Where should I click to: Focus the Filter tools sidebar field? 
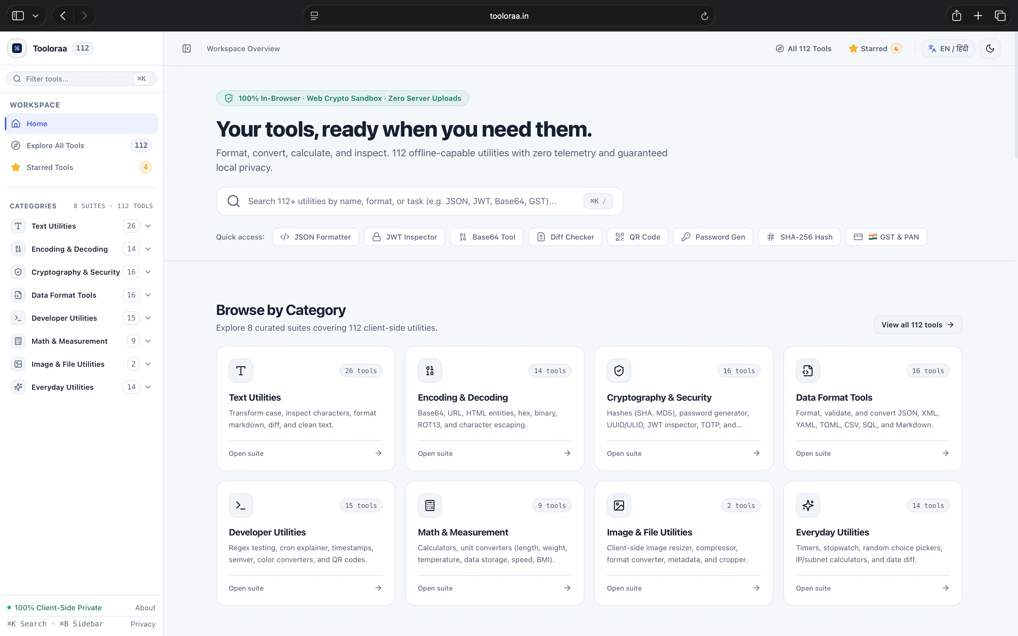(x=82, y=79)
